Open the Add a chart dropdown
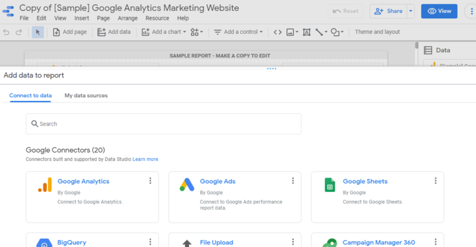Image resolution: width=476 pixels, height=247 pixels. click(x=164, y=32)
